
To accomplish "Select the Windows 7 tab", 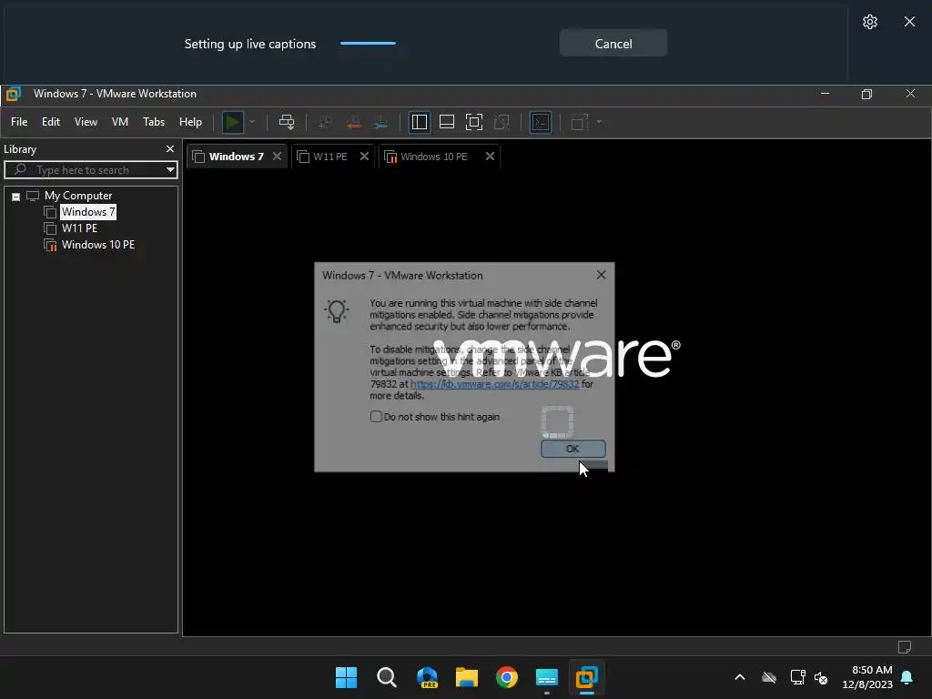I will pyautogui.click(x=236, y=157).
